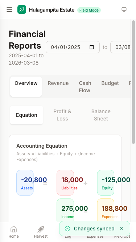Select the Overview tab
Screen dimensions: 136x242
pyautogui.click(x=26, y=87)
